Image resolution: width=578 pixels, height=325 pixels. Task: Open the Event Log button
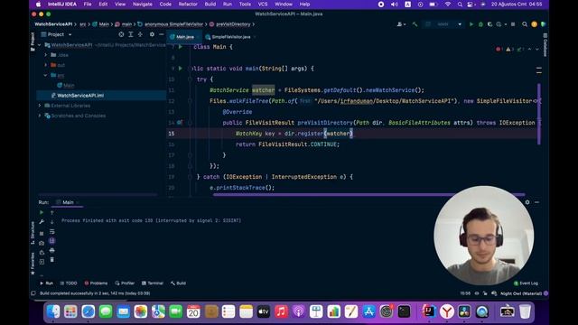[526, 283]
